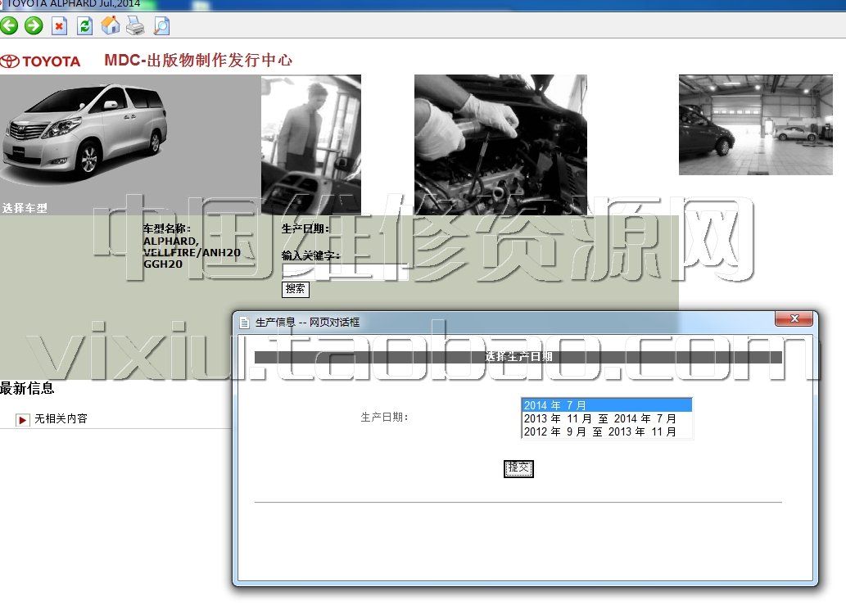
Task: Go forward with the green forward arrow
Action: [x=34, y=25]
